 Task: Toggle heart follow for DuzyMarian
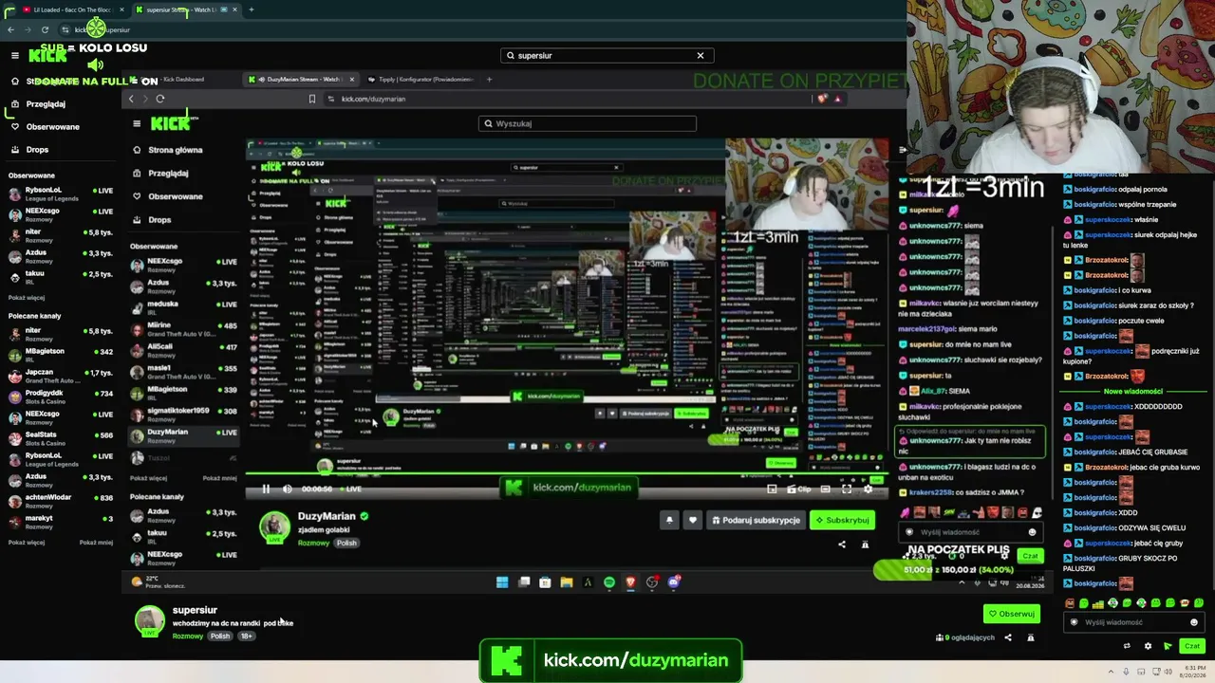692,520
